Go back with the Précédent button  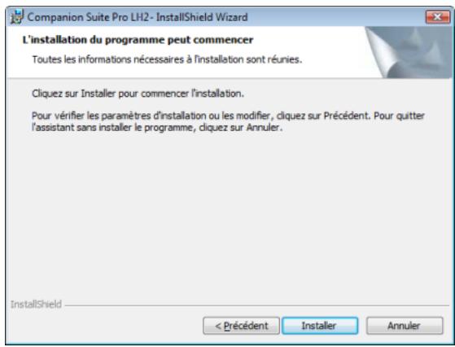point(241,326)
